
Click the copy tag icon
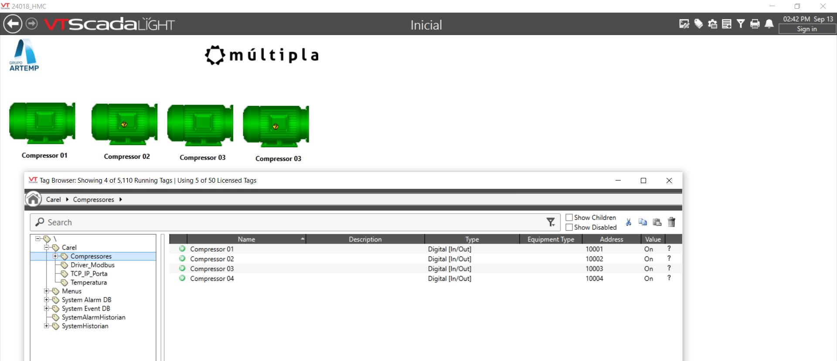point(643,222)
